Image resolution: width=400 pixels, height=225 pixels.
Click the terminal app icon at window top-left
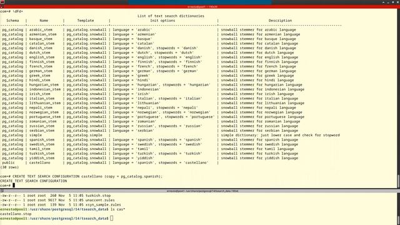[2, 2]
